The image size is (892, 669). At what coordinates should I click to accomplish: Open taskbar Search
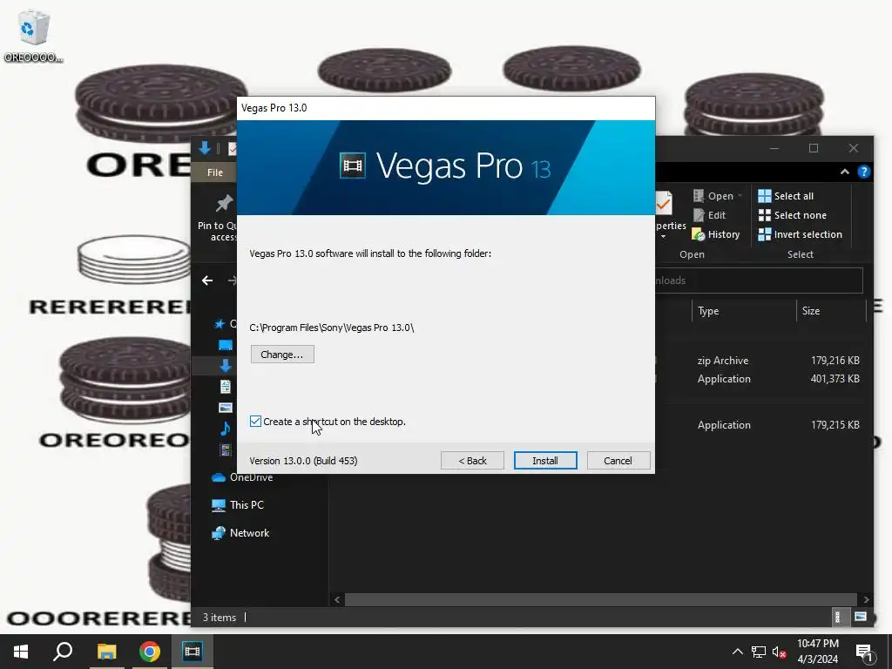point(63,652)
